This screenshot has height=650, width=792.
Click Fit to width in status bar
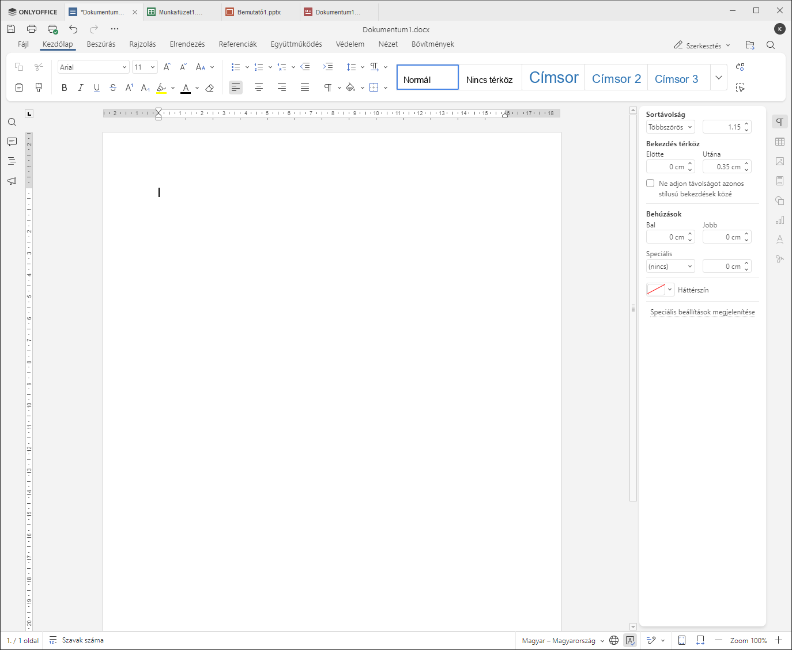click(x=700, y=640)
